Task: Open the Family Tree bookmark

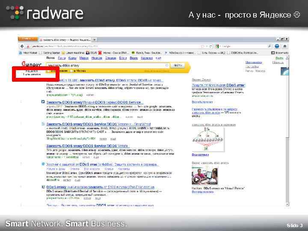Action: click(x=147, y=53)
